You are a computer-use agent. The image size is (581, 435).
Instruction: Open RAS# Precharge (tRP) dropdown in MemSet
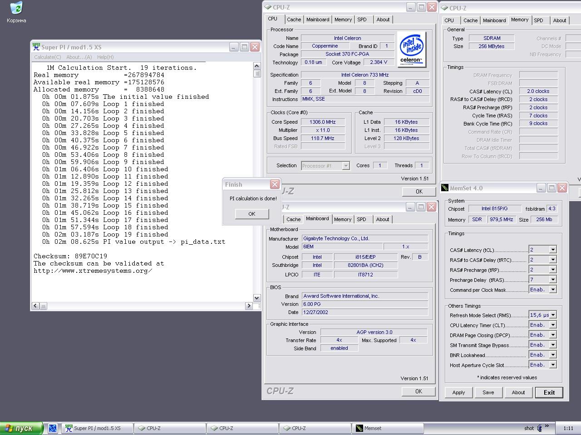(553, 270)
